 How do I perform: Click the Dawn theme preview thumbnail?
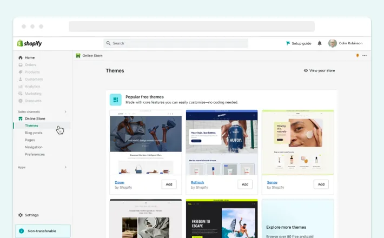click(145, 142)
